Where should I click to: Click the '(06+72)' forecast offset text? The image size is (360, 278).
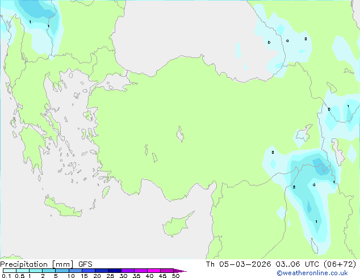coord(340,264)
